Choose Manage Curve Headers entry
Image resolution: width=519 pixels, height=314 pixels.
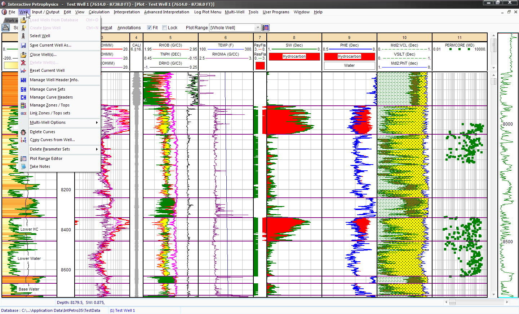[x=59, y=97]
